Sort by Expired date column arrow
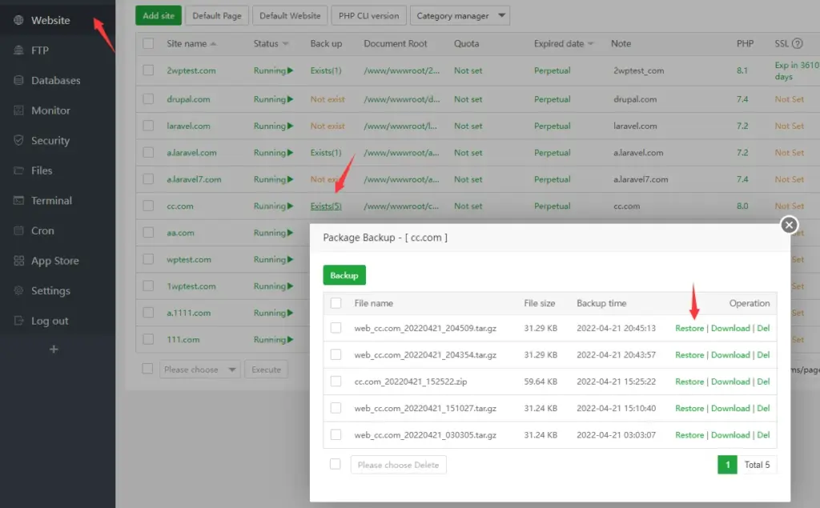 point(591,44)
